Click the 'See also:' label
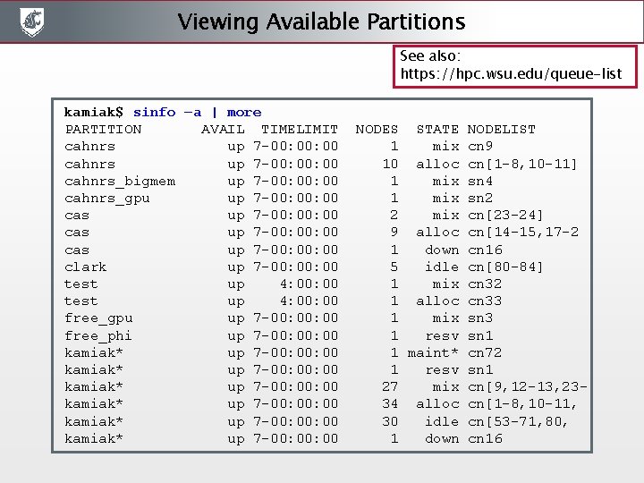644x483 pixels. click(x=430, y=55)
